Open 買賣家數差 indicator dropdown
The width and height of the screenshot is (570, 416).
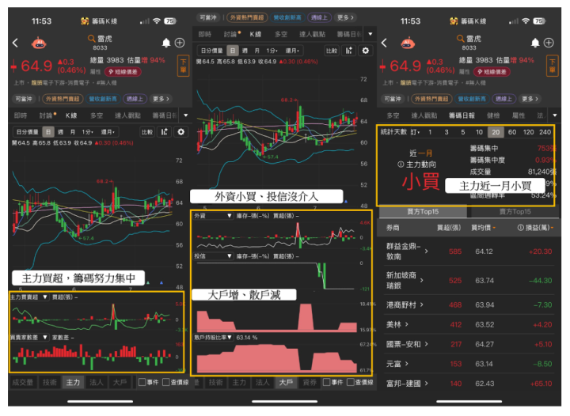pos(28,338)
